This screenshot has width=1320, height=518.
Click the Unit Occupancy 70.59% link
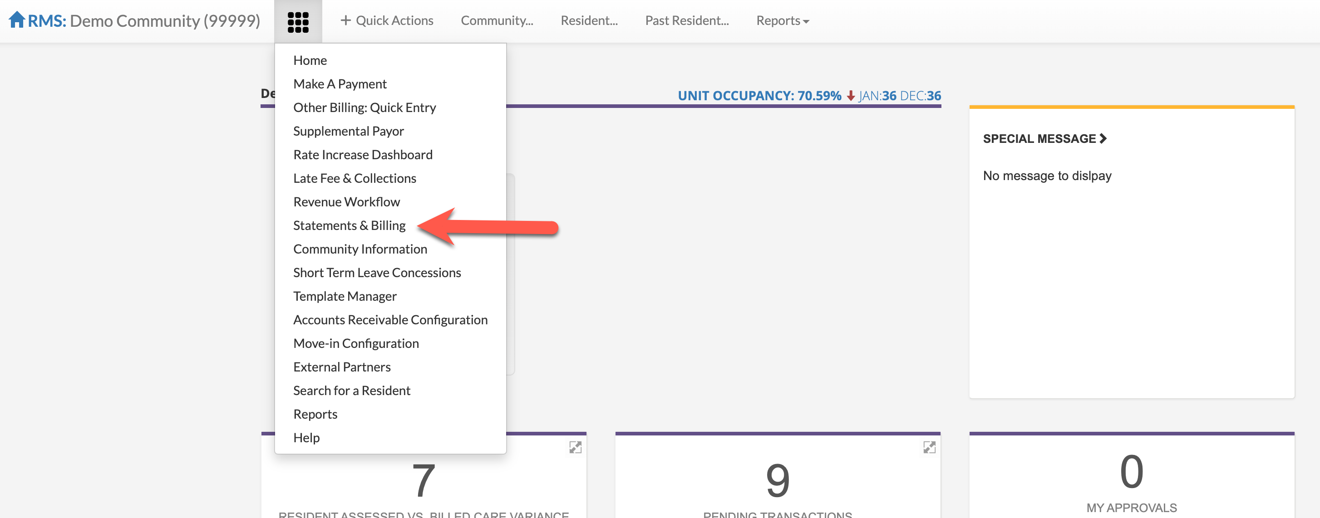[x=759, y=96]
